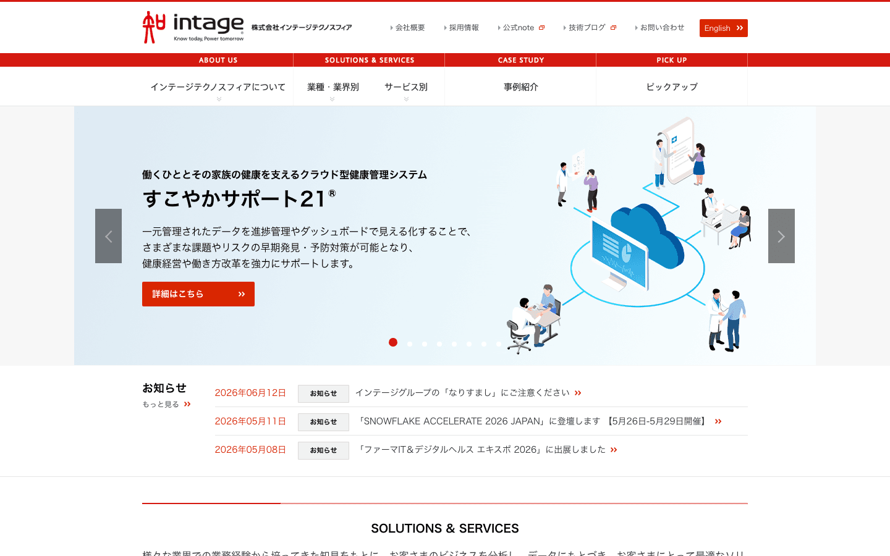This screenshot has width=890, height=556.
Task: Advance to the next carousel slide arrow
Action: click(781, 236)
